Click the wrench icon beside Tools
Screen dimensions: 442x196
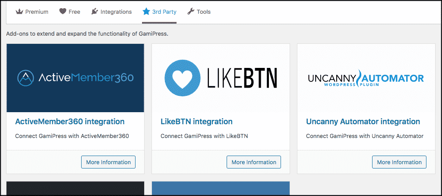[191, 12]
